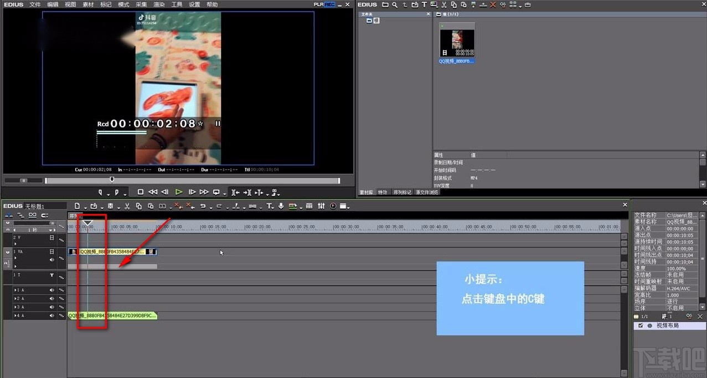Click the Save project icon in timeline toolbar
Screen dimensions: 707x378
pos(110,206)
